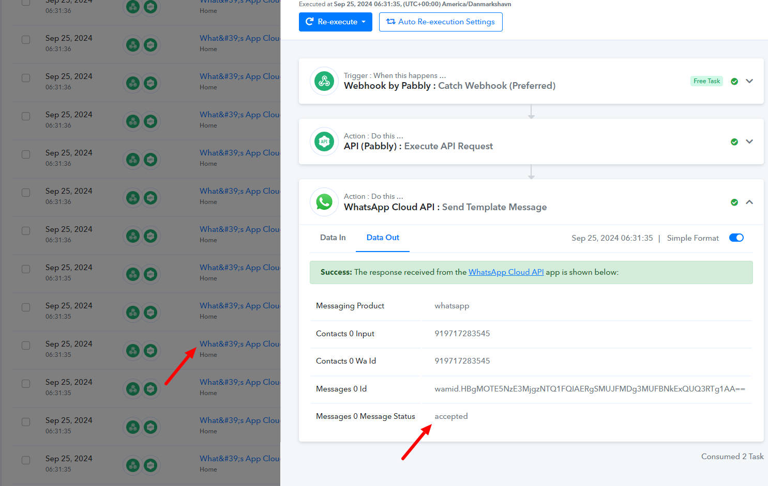
Task: Click 'Home' folder text in bottom-most history row
Action: (208, 469)
